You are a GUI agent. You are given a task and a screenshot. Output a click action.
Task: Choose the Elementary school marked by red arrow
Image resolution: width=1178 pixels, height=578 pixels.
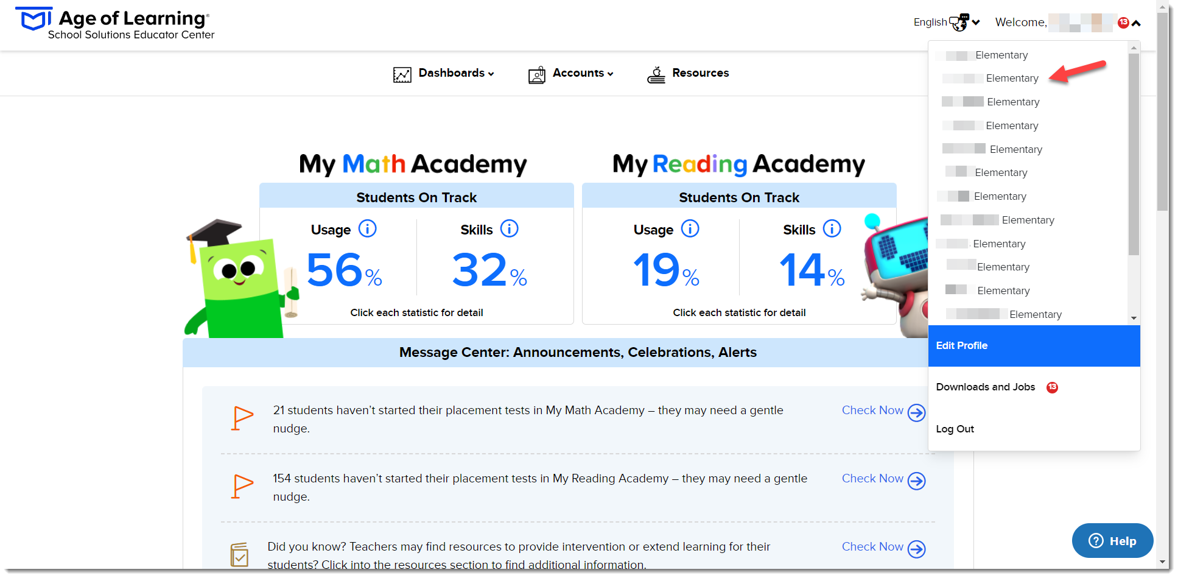[x=1012, y=78]
